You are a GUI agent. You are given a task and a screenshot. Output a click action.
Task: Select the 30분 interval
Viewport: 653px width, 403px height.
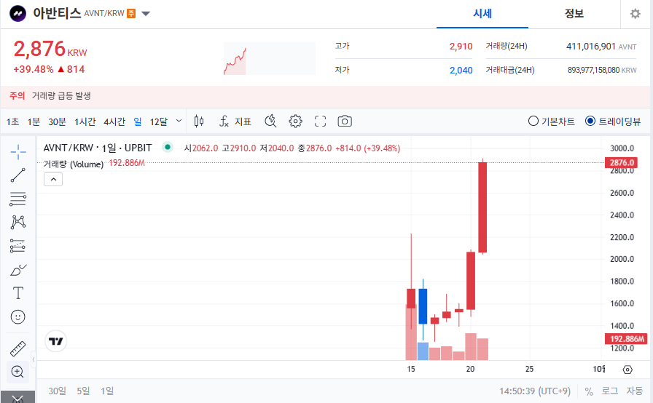[x=57, y=121]
